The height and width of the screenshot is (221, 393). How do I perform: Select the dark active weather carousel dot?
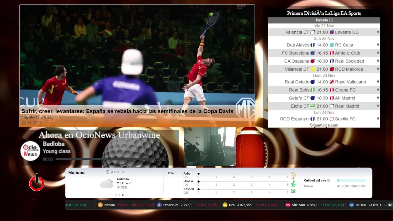[123, 195]
